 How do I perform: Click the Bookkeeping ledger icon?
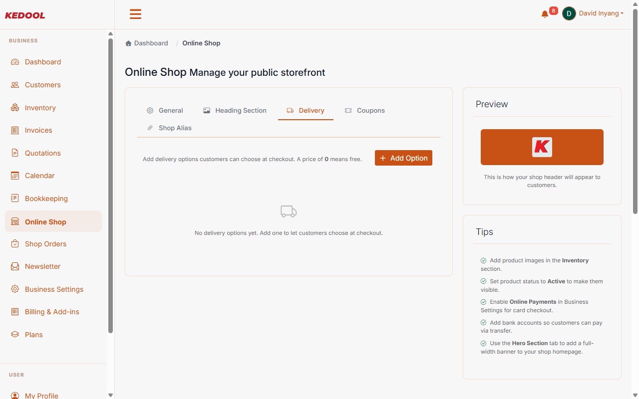click(x=15, y=199)
